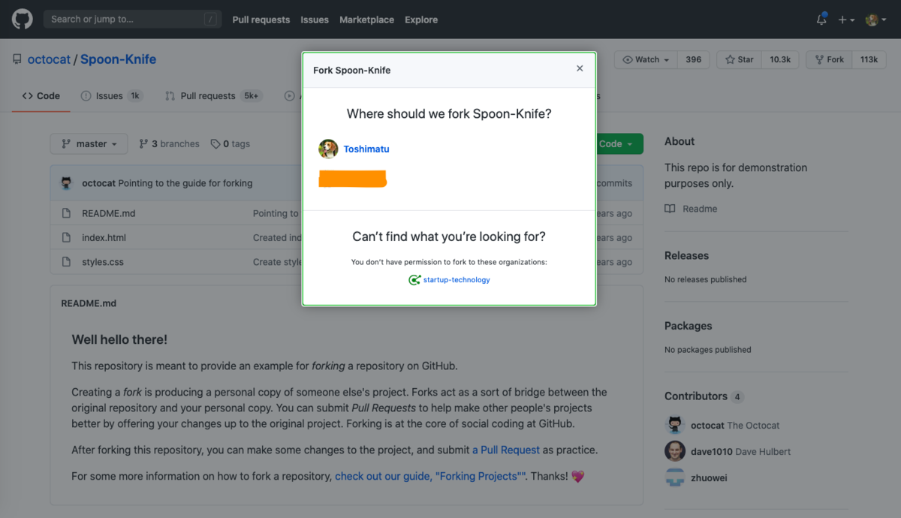
Task: Open the GitHub home logo
Action: pyautogui.click(x=23, y=20)
